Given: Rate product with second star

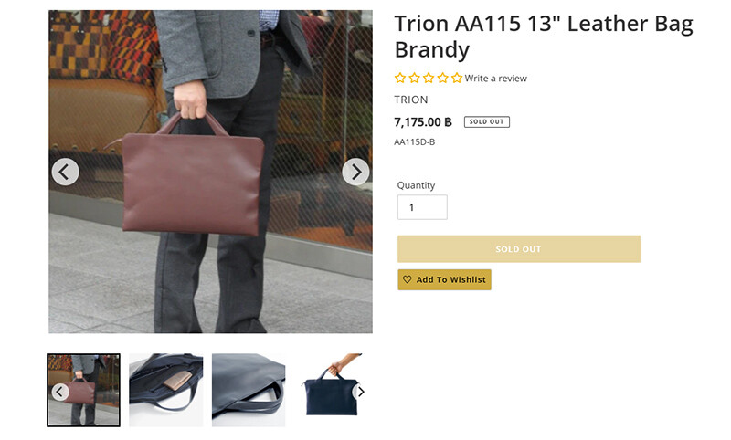Looking at the screenshot, I should [414, 79].
